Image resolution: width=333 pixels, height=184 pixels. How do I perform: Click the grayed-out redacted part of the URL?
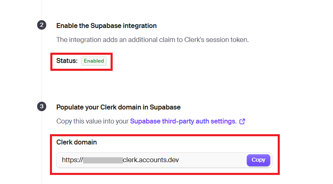coord(103,160)
